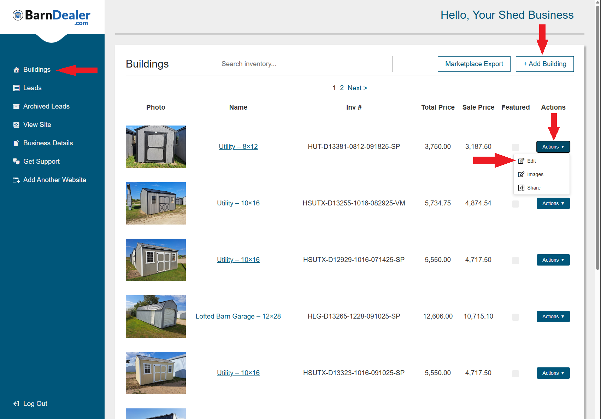This screenshot has height=419, width=601.
Task: Click sale price 3,187.50
Action: point(478,147)
